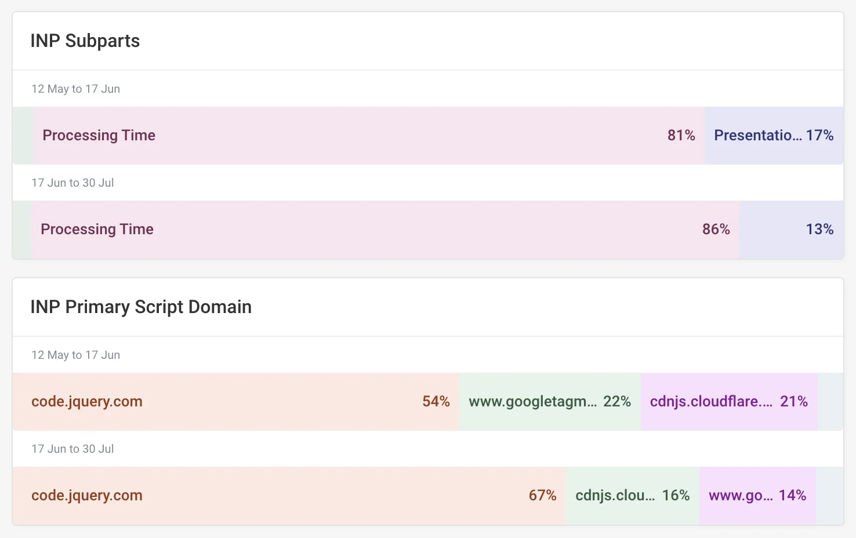Select the lavender 13% bar segment
Screen dimensions: 856x538
tap(791, 230)
